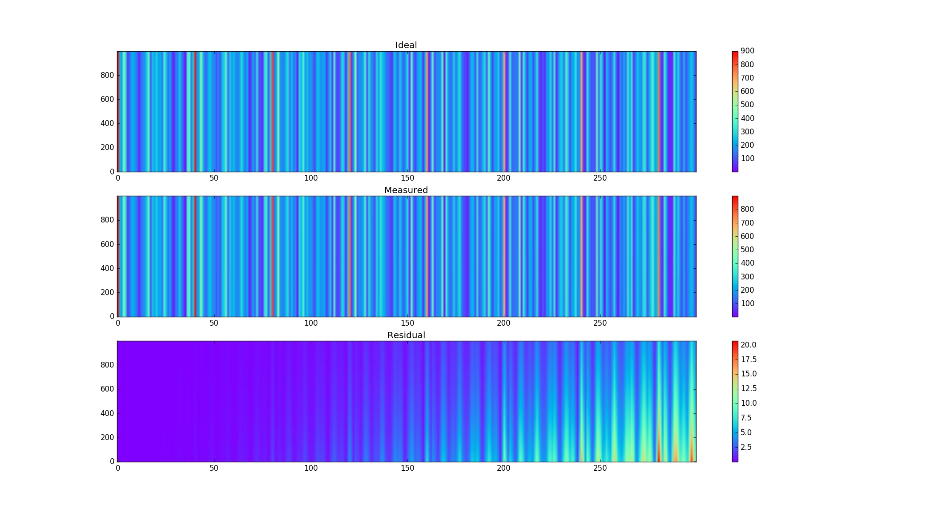934x513 pixels.
Task: Click inside the Measured heatmap image
Action: pos(407,256)
